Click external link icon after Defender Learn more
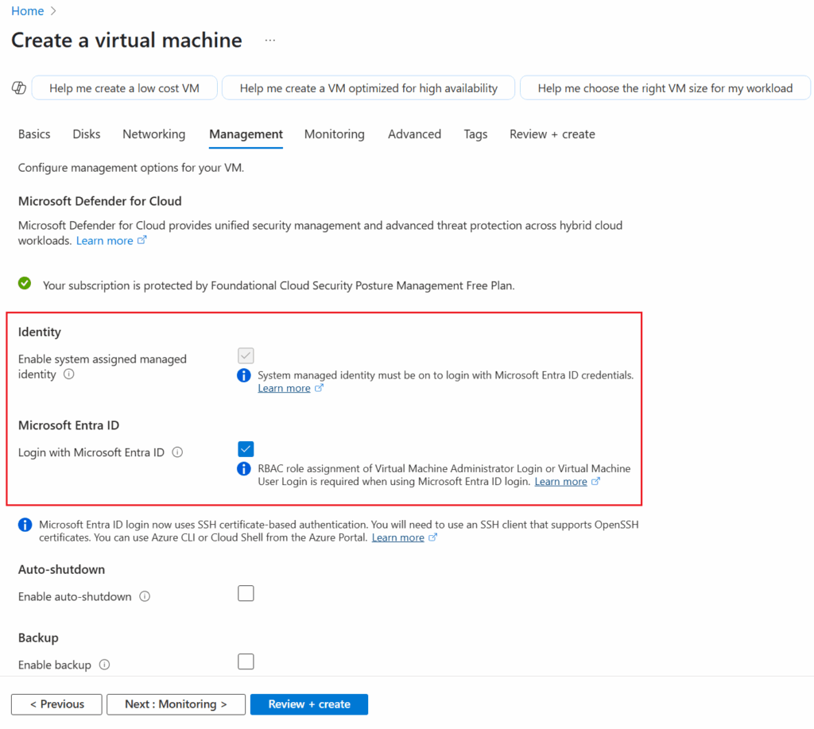This screenshot has height=729, width=814. click(141, 240)
